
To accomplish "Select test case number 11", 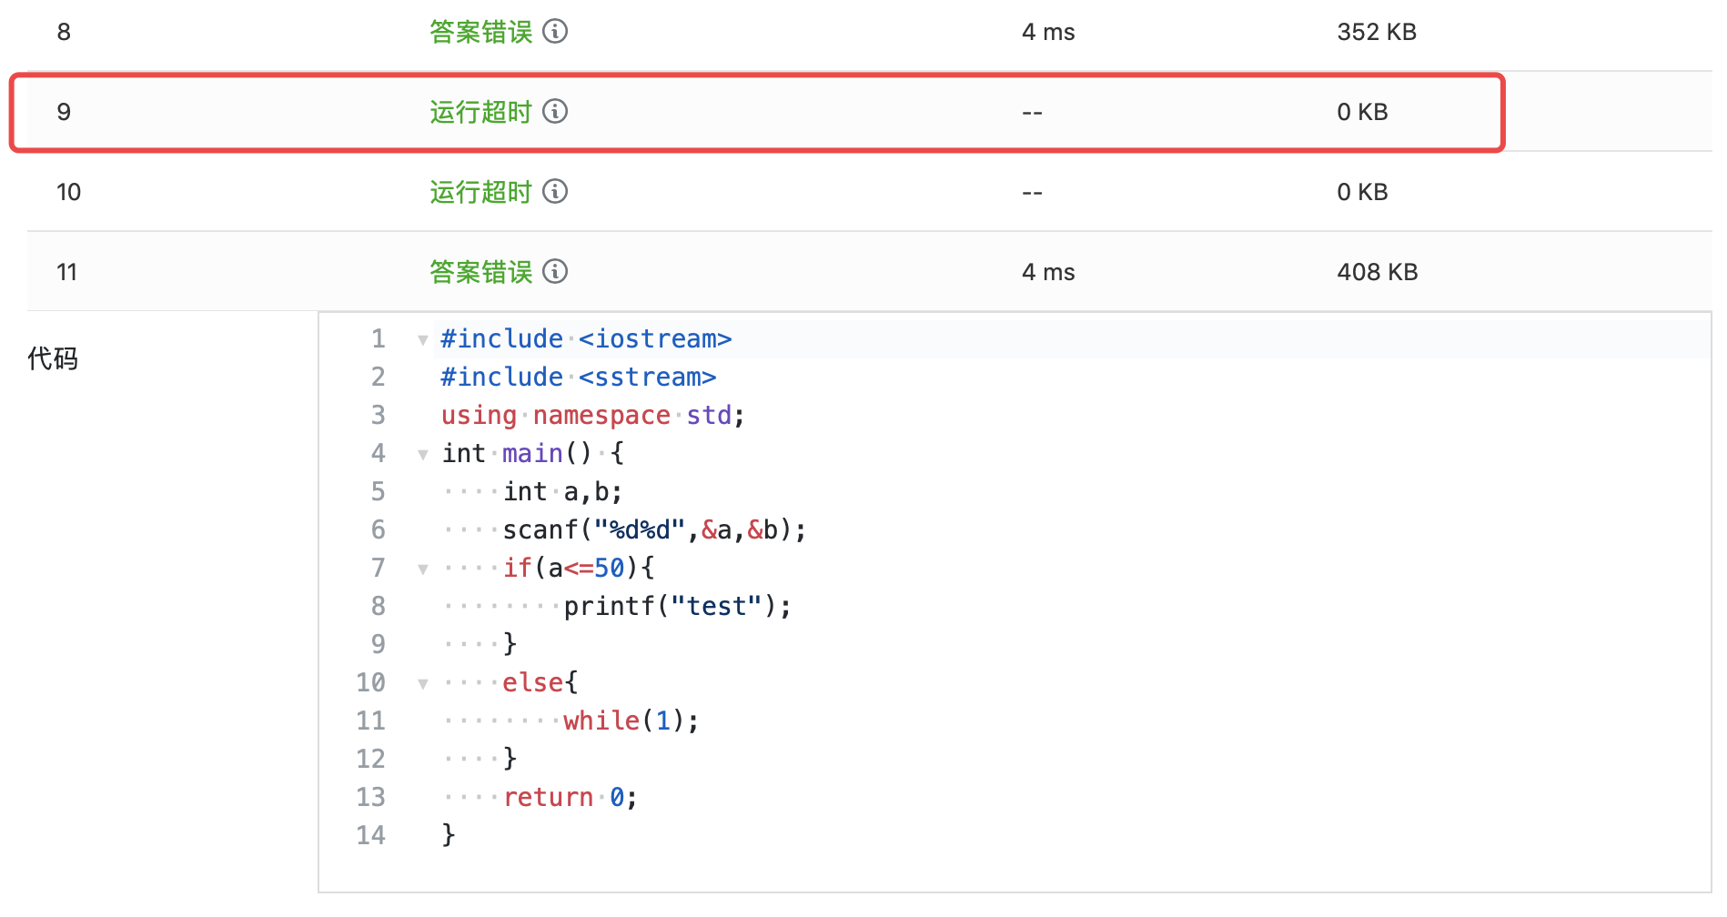I will pos(66,272).
